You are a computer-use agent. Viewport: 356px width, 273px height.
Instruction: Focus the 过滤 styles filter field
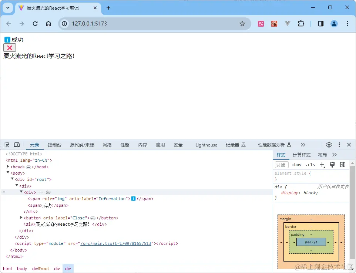282,165
